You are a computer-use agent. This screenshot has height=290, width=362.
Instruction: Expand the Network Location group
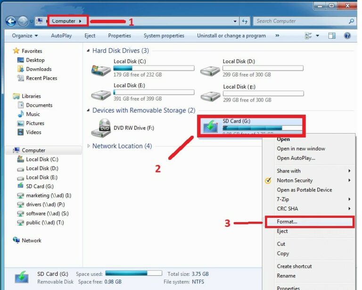tap(89, 146)
